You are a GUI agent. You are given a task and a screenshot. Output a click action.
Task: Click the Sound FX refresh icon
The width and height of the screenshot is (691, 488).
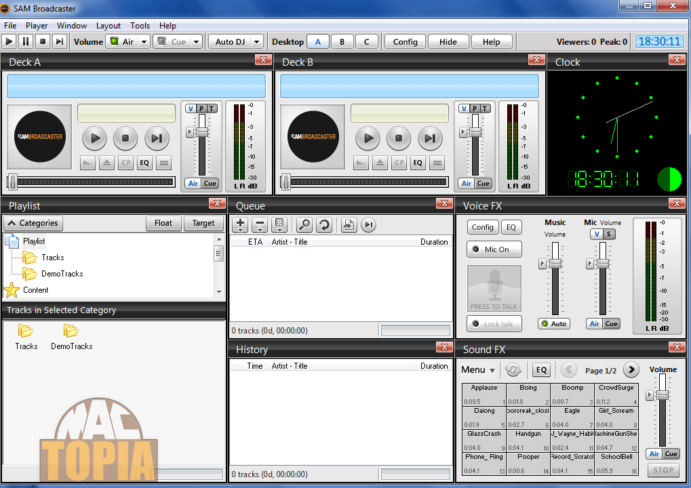(x=513, y=370)
